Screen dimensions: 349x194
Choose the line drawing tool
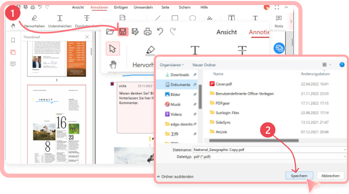point(158,18)
